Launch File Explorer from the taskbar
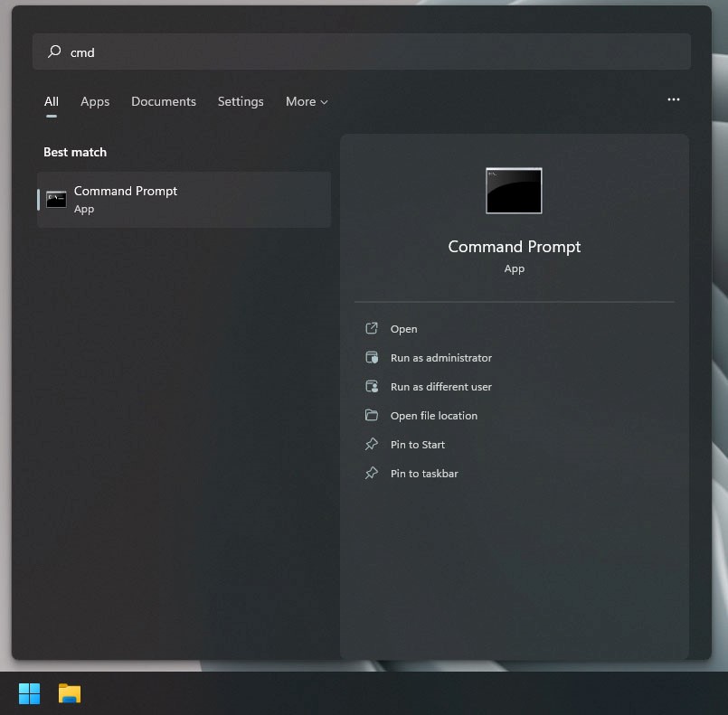The image size is (728, 715). point(69,692)
